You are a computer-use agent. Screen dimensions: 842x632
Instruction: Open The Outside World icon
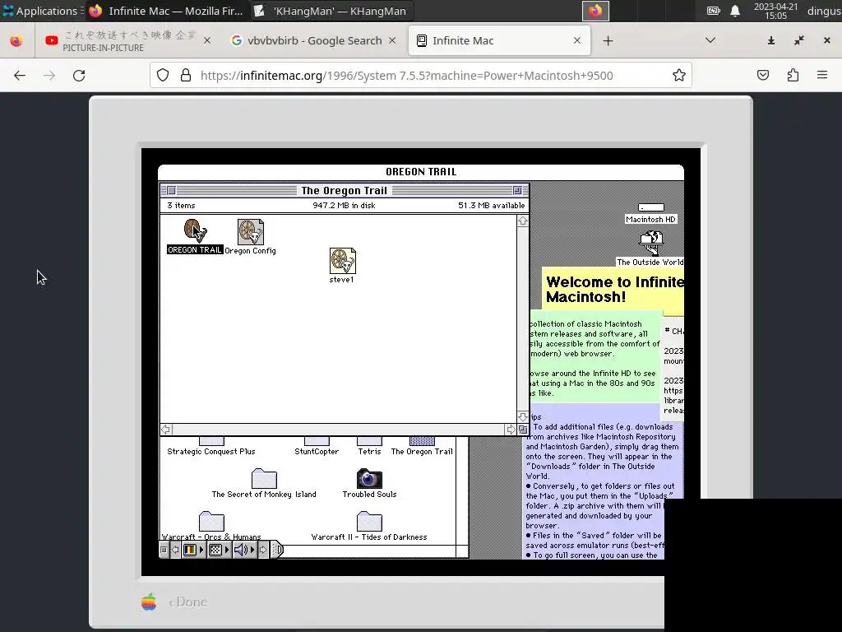click(651, 243)
